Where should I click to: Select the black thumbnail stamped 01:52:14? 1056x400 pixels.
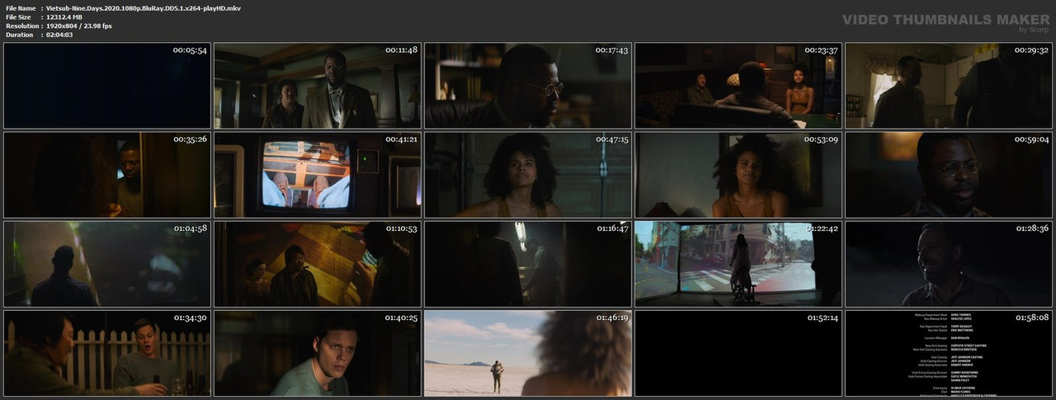(738, 353)
